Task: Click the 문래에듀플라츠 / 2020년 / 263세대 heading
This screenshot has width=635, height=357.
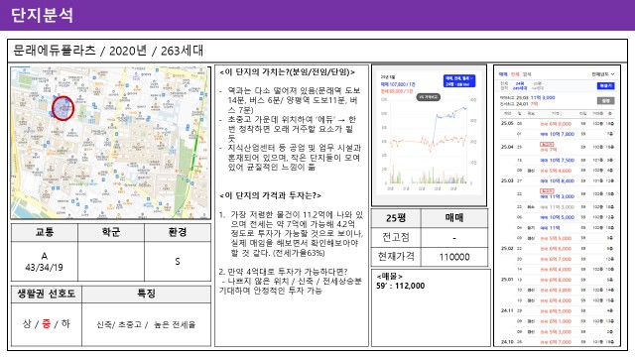Action: [x=108, y=51]
